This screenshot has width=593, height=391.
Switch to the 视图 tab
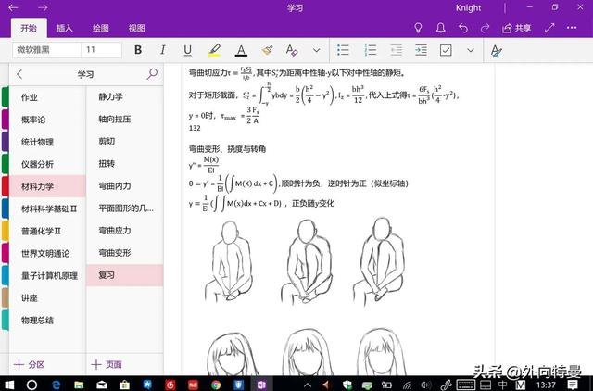(136, 28)
